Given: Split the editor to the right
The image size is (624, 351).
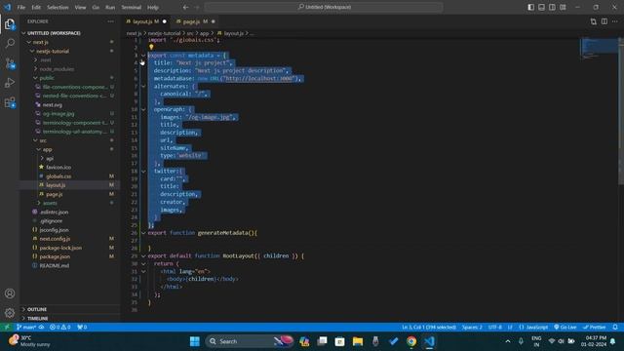Looking at the screenshot, I should coord(604,21).
